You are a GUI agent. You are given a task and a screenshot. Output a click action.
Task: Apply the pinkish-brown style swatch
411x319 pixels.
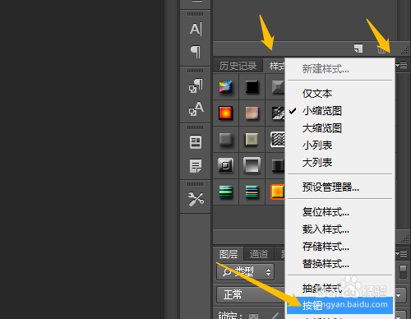click(252, 113)
